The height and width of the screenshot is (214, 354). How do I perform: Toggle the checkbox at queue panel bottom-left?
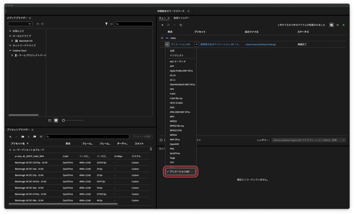point(161,140)
